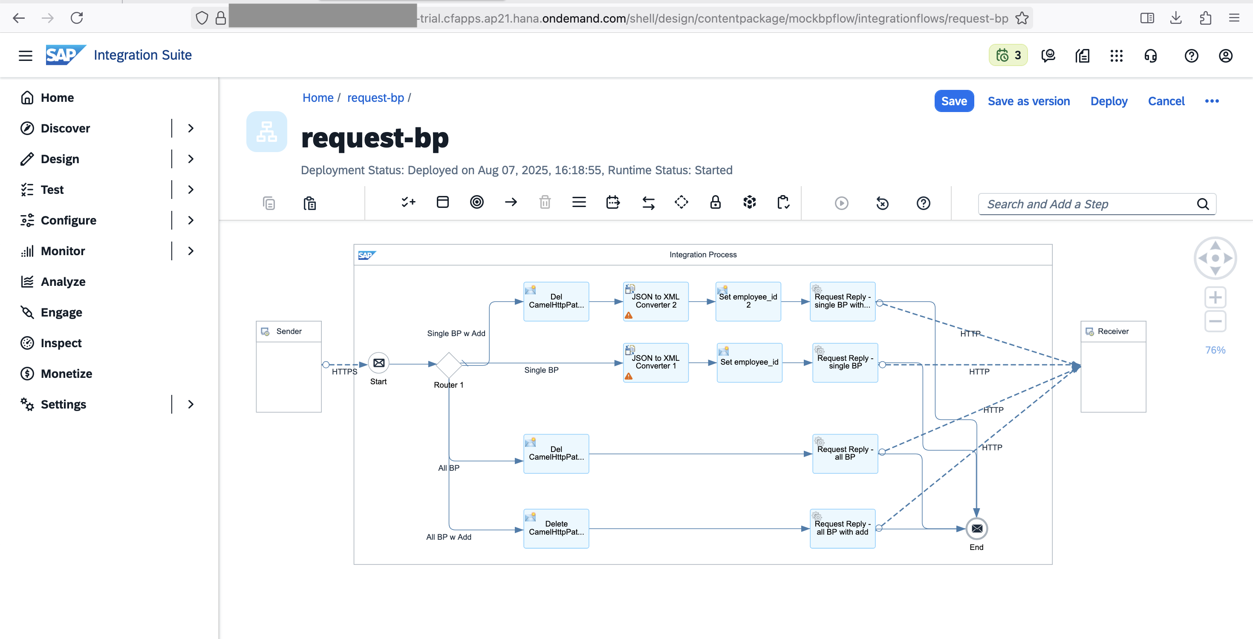Select the Events target icon in toolbar

coord(476,202)
